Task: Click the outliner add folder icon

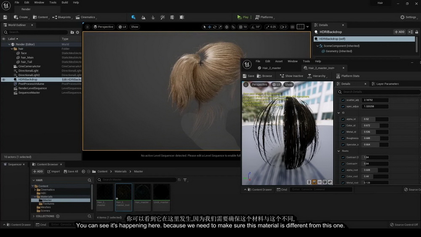Action: [x=72, y=32]
